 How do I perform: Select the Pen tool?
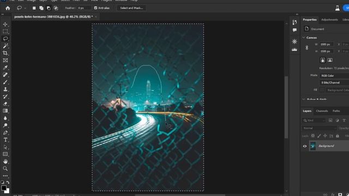click(x=5, y=133)
